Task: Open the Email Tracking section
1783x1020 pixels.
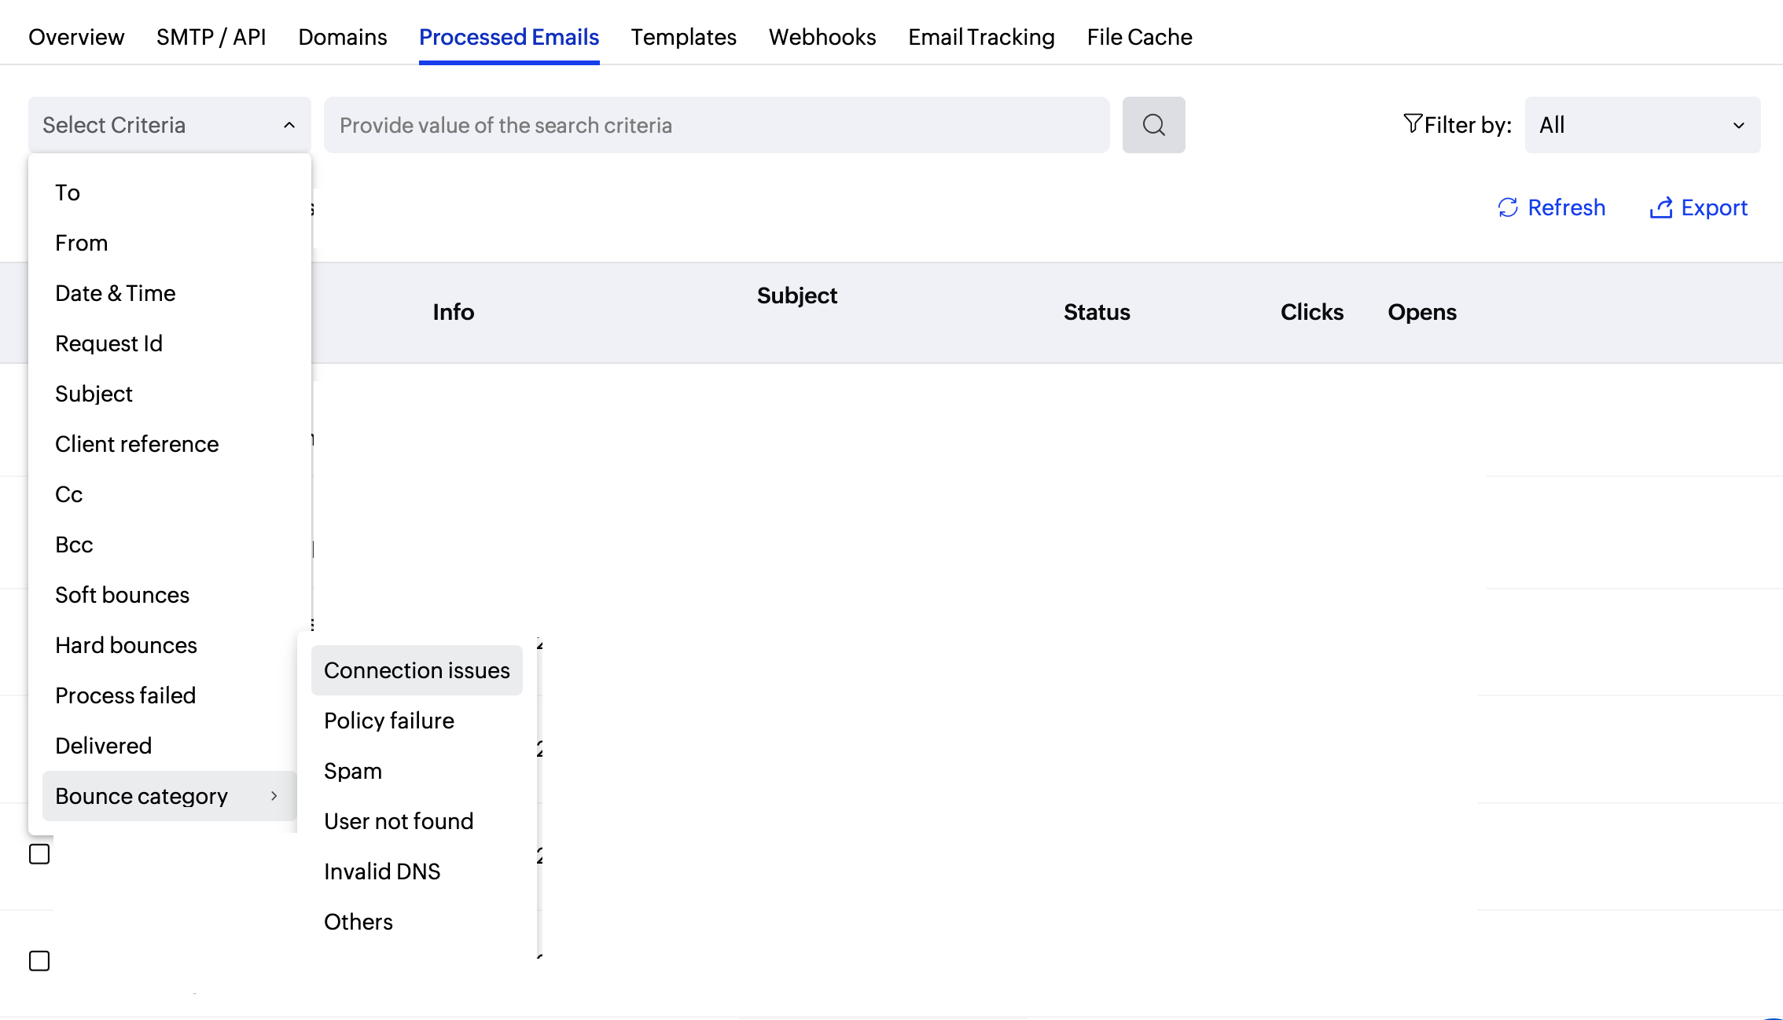Action: (981, 37)
